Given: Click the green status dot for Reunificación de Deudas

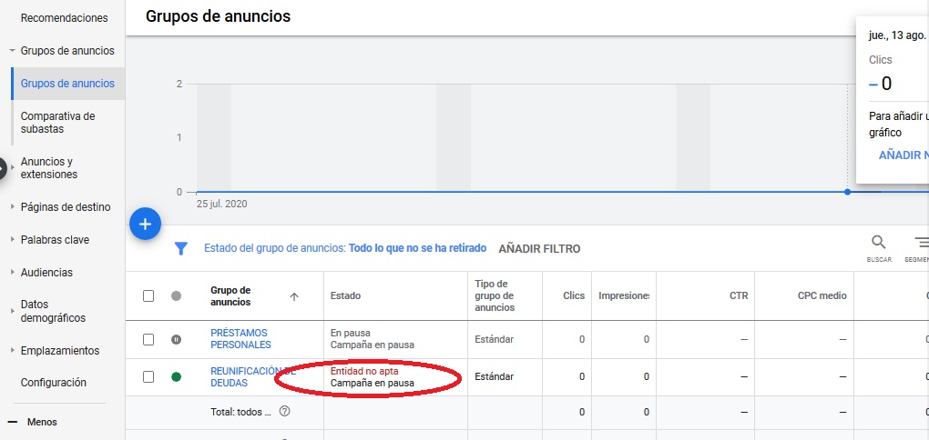Looking at the screenshot, I should [176, 376].
